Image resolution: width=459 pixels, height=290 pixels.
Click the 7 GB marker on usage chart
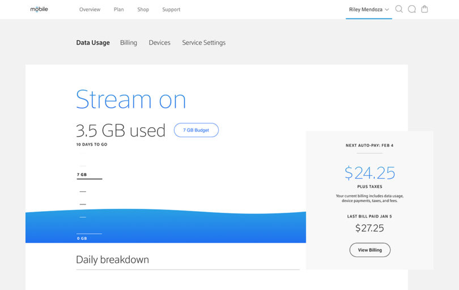pos(82,174)
